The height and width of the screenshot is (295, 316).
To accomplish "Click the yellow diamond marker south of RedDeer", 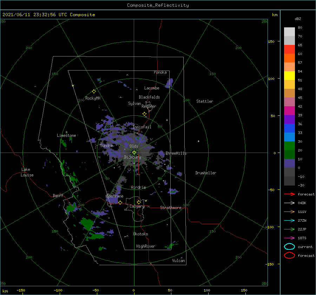I will 145,114.
